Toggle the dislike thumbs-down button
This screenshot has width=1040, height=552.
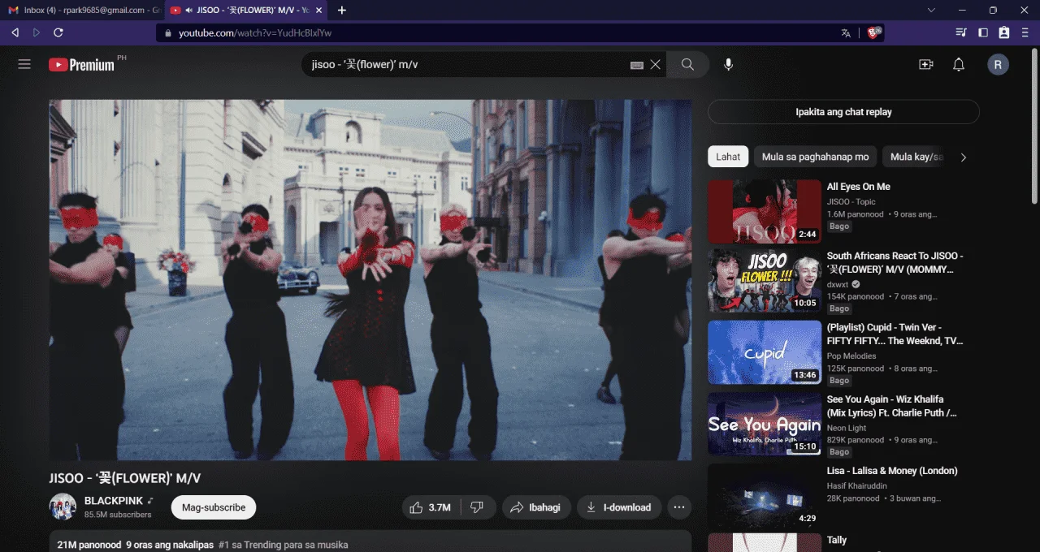[x=478, y=507]
